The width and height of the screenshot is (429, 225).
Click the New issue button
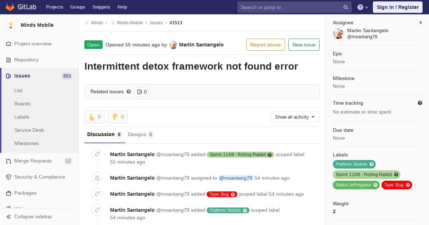click(304, 45)
